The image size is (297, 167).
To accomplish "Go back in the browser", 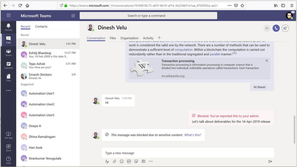I will click(5, 6).
